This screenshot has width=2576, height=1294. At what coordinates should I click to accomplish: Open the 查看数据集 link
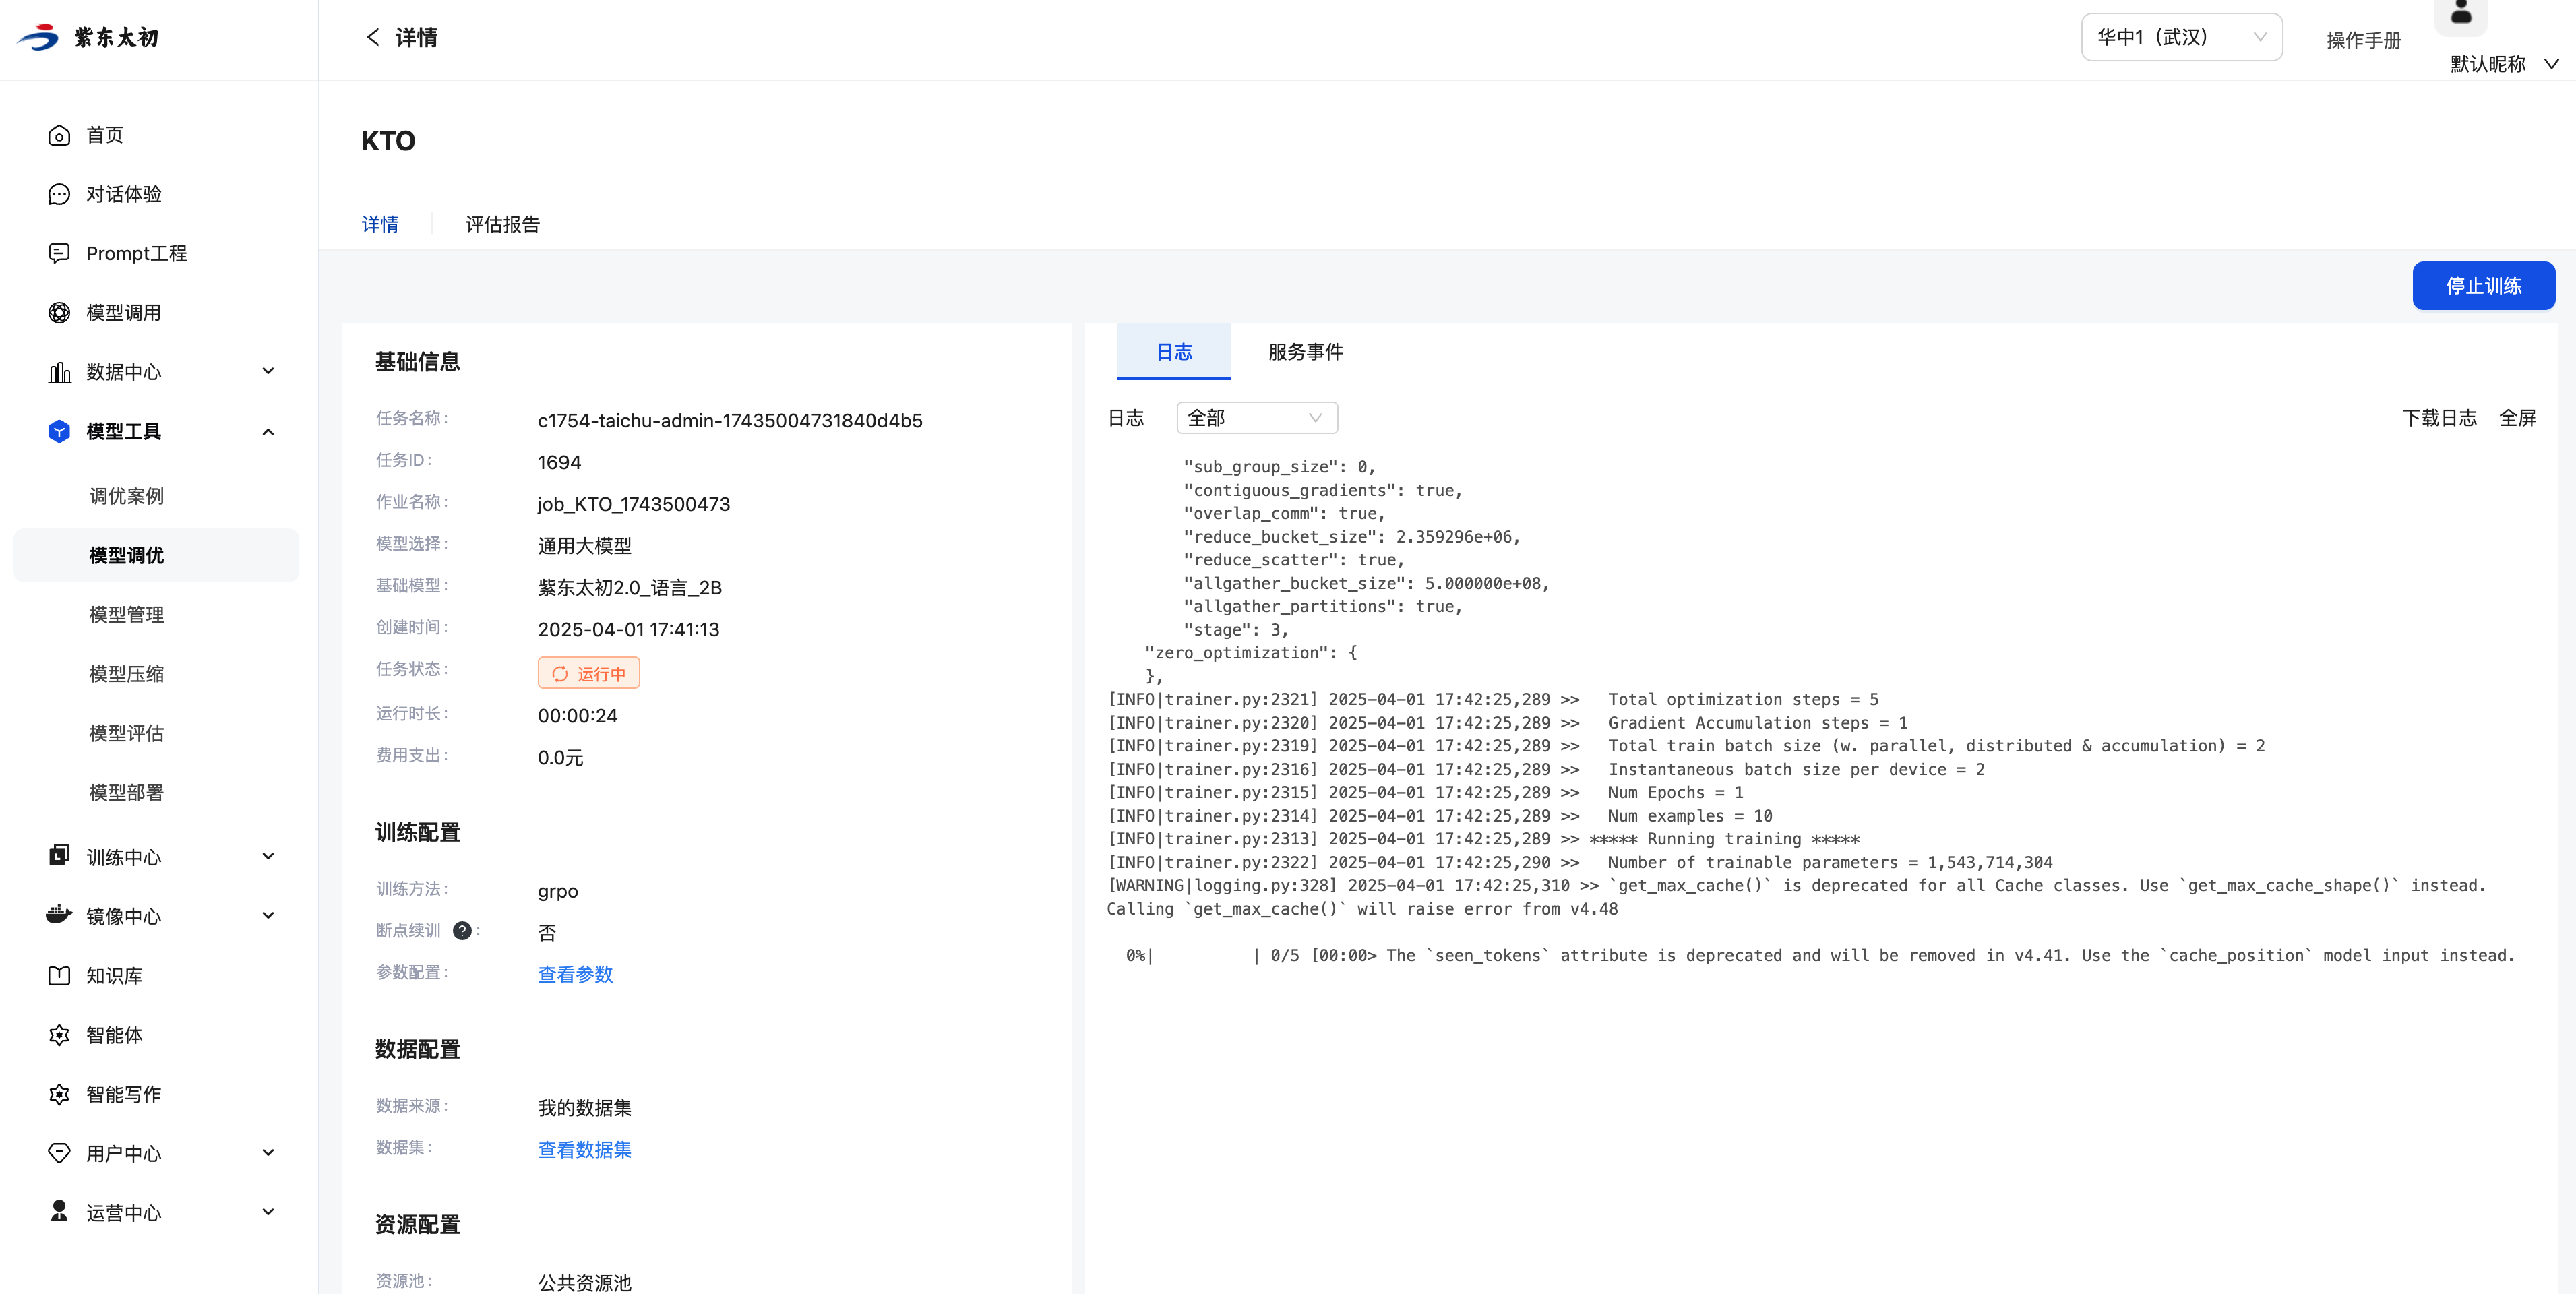coord(584,1150)
